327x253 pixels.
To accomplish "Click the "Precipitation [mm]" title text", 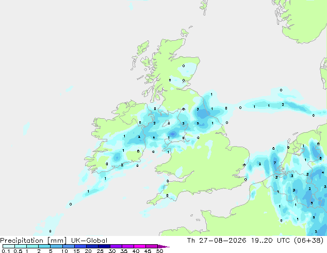I will [34, 241].
